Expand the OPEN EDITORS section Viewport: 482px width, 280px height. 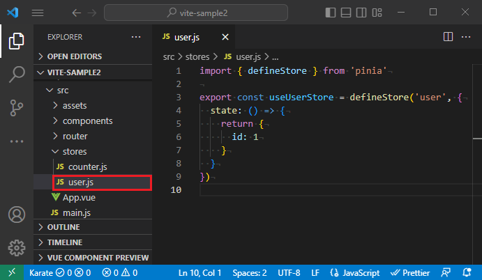93,56
